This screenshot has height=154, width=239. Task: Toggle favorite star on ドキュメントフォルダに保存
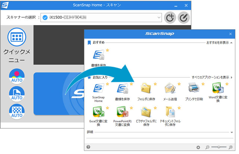click(179, 108)
